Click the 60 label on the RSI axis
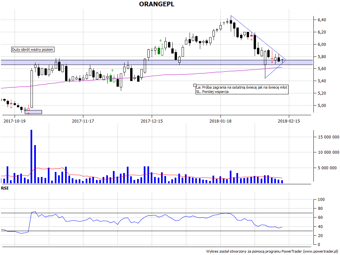The image size is (340, 255). click(x=320, y=217)
